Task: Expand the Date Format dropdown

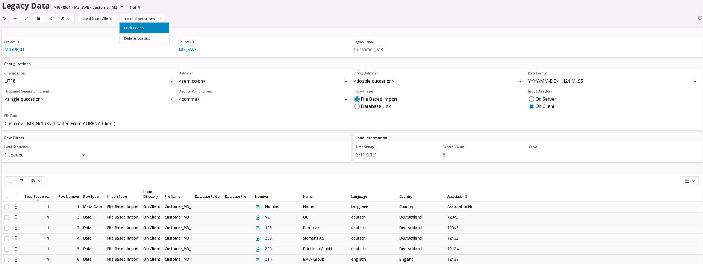Action: pos(695,82)
